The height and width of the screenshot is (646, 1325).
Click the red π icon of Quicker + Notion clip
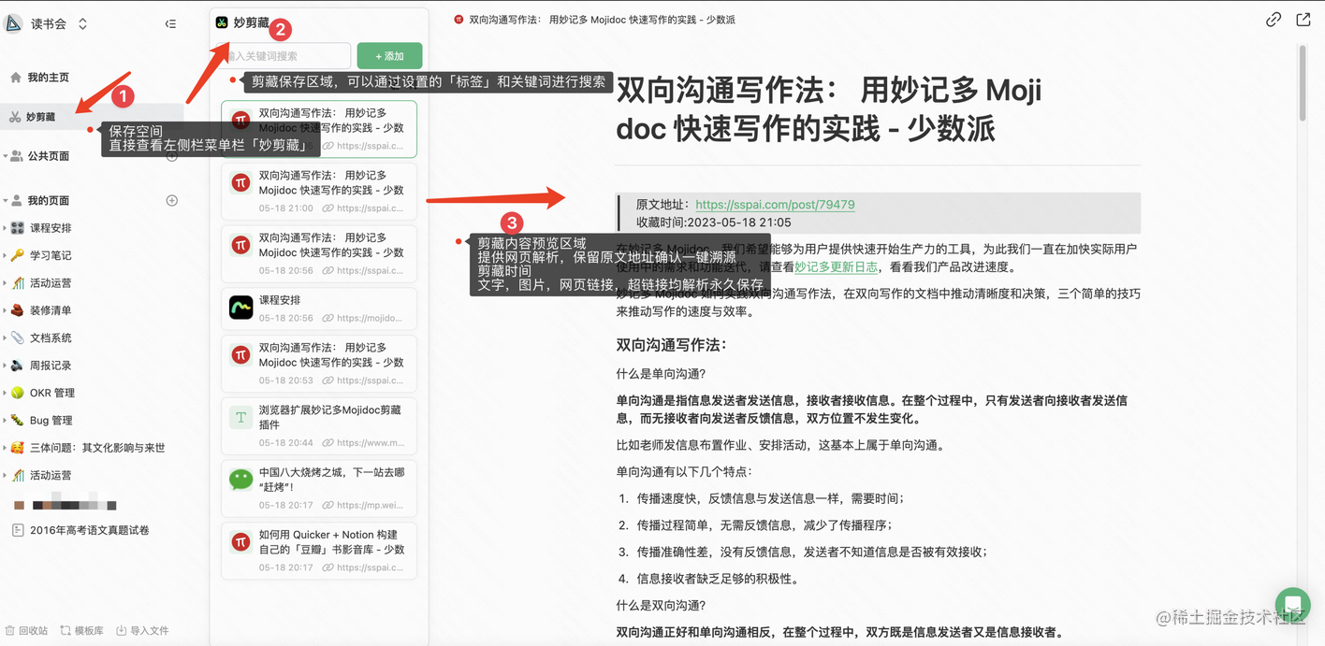pos(241,542)
